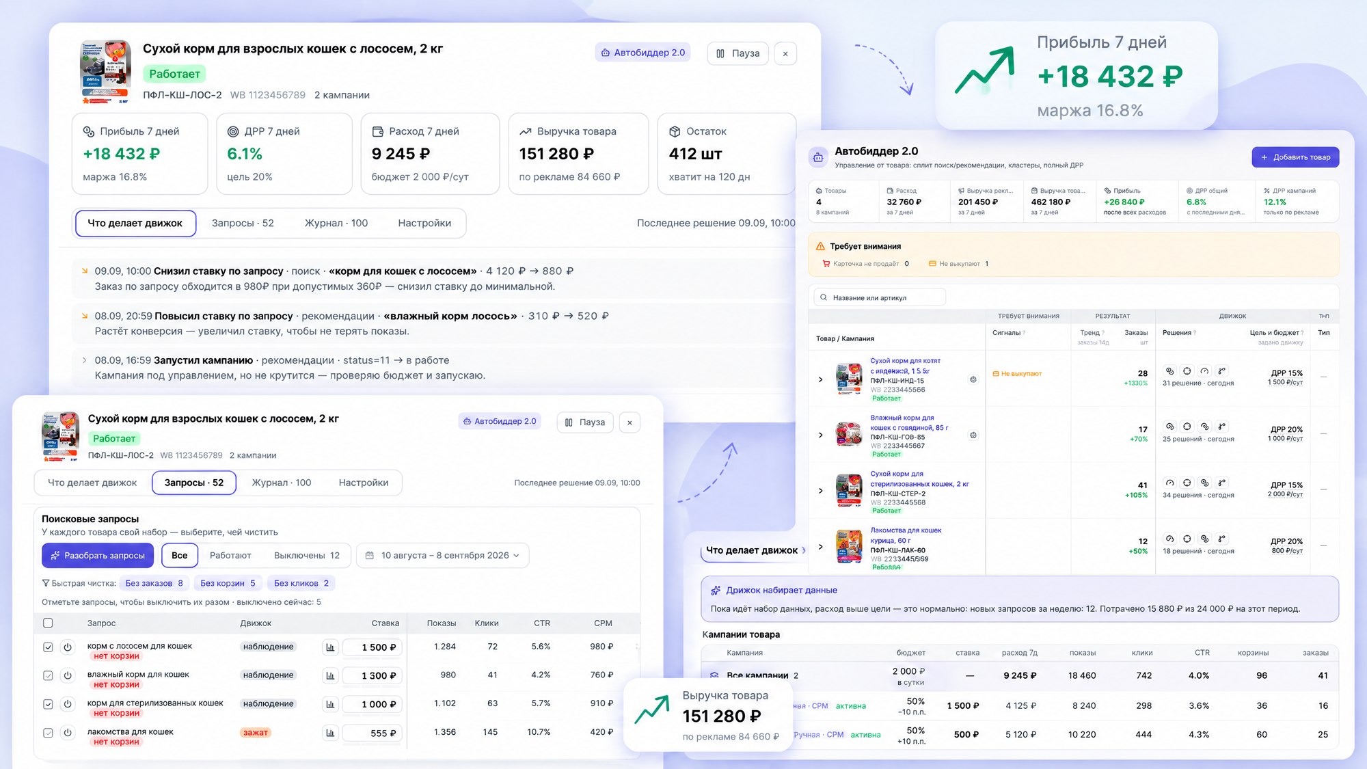
Task: Click crosshair target icon in "Сухой корм для котят" row
Action: (x=1187, y=371)
